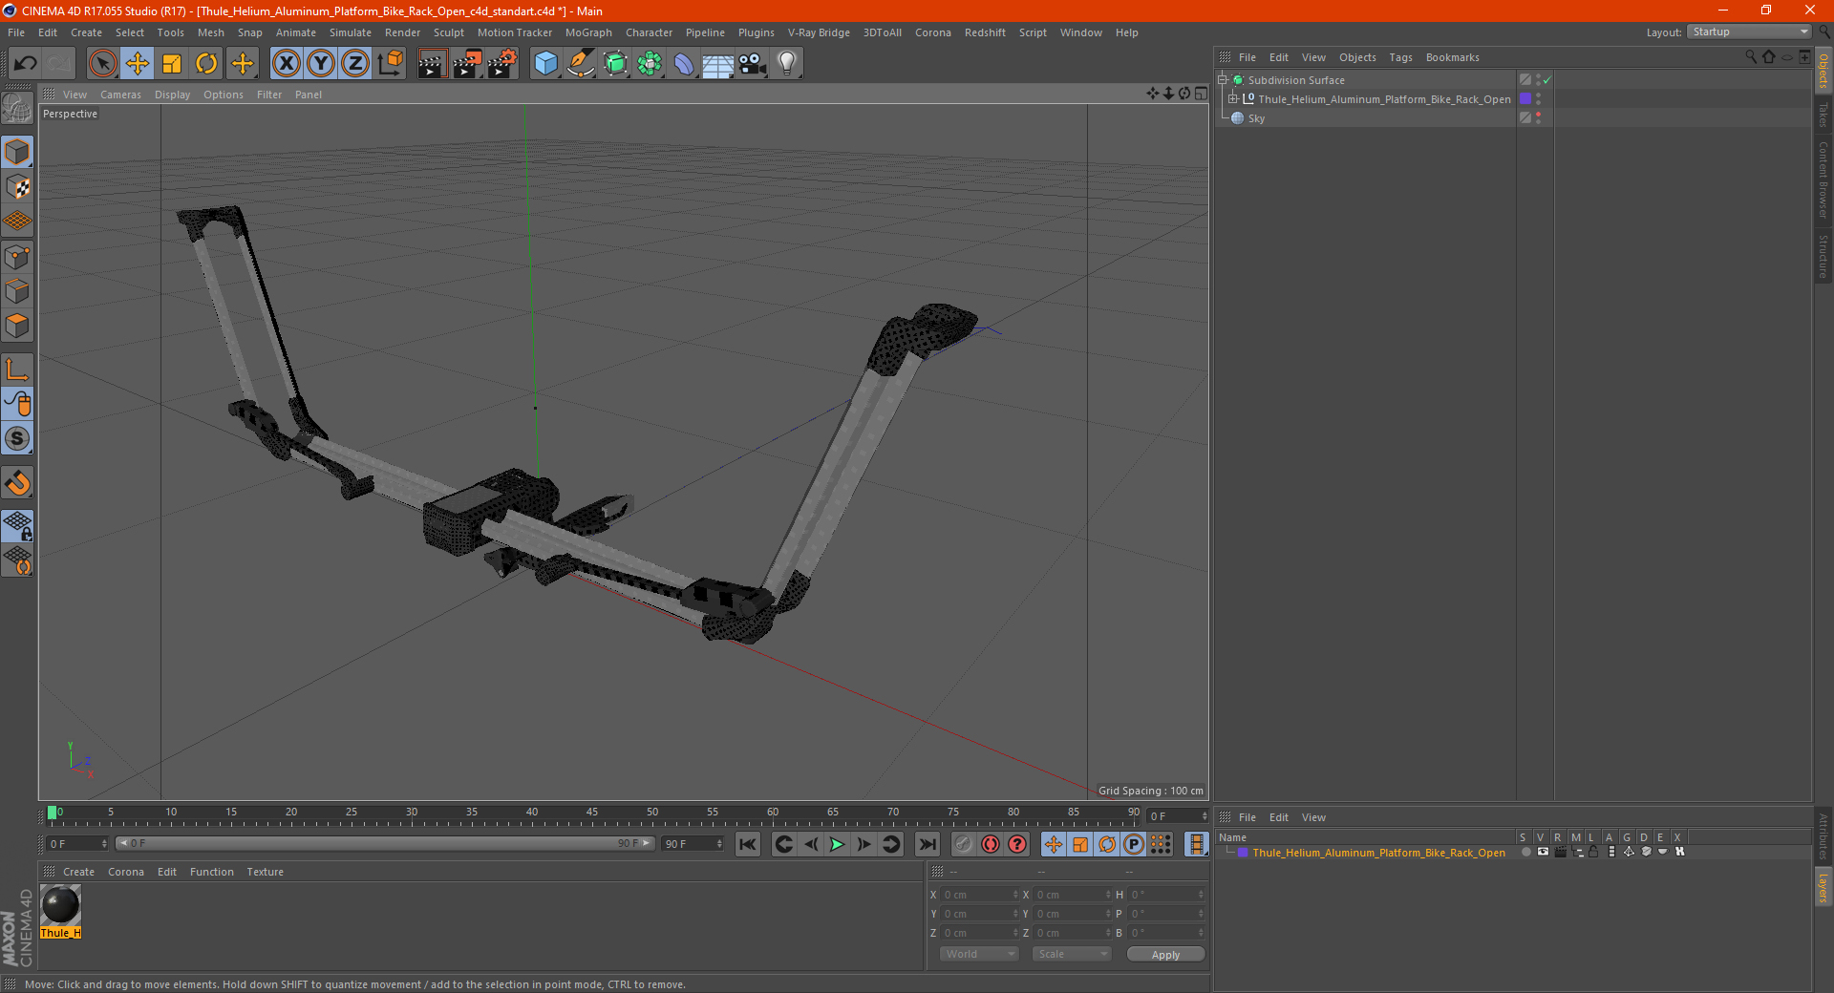Add a Cube primitive object
The image size is (1834, 993).
pos(545,64)
